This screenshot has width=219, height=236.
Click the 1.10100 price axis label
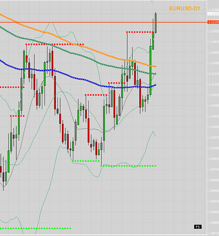tap(214, 148)
